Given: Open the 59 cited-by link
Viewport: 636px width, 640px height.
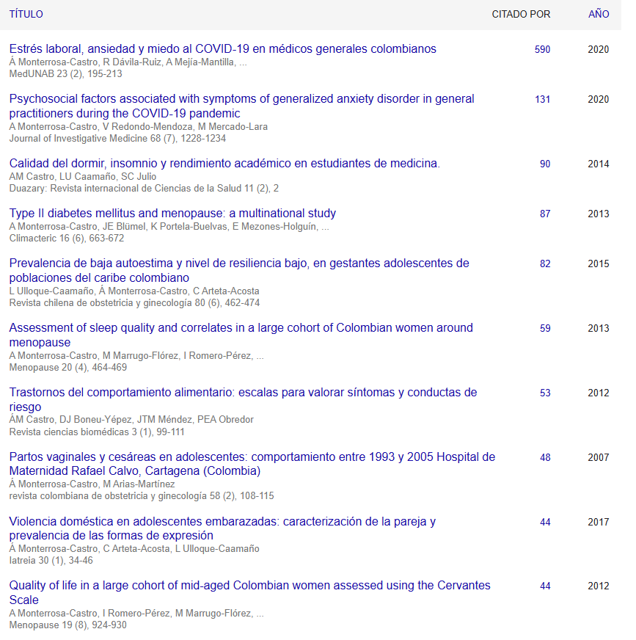Looking at the screenshot, I should click(x=545, y=328).
